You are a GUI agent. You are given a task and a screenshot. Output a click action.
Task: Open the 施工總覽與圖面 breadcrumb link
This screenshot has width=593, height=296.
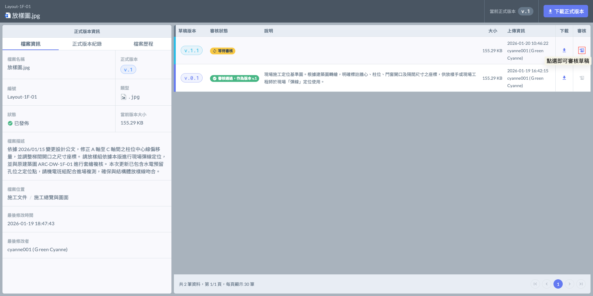[x=51, y=197]
